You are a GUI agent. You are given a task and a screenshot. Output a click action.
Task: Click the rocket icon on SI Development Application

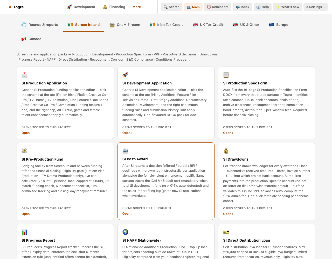126,75
